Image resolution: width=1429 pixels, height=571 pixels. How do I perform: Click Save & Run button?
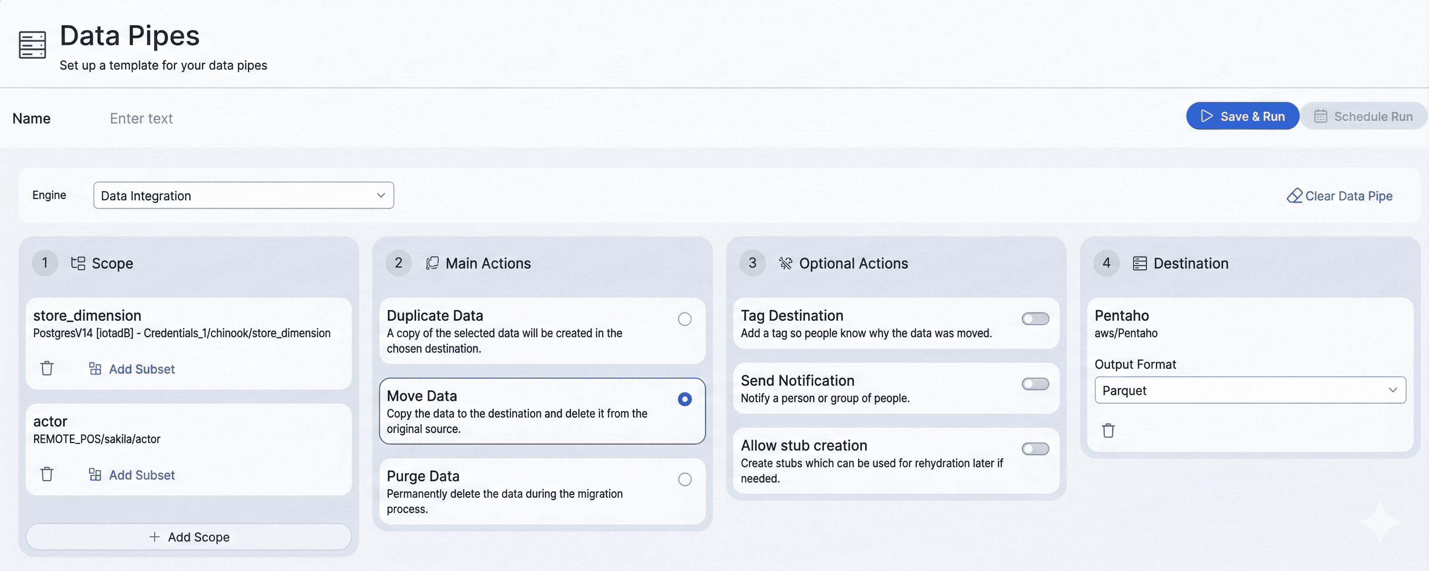[1242, 116]
